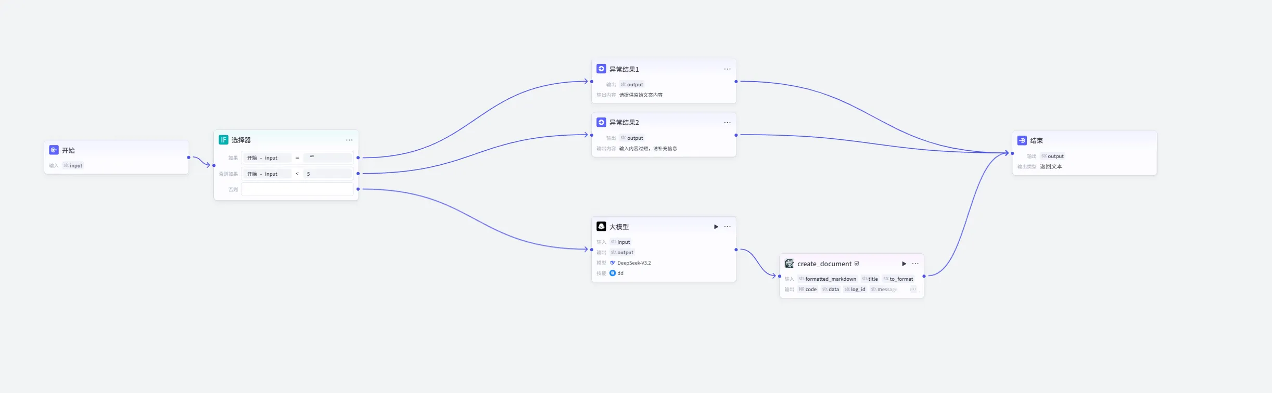The height and width of the screenshot is (393, 1272).
Task: Click the 大模型 node icon
Action: [x=601, y=227]
